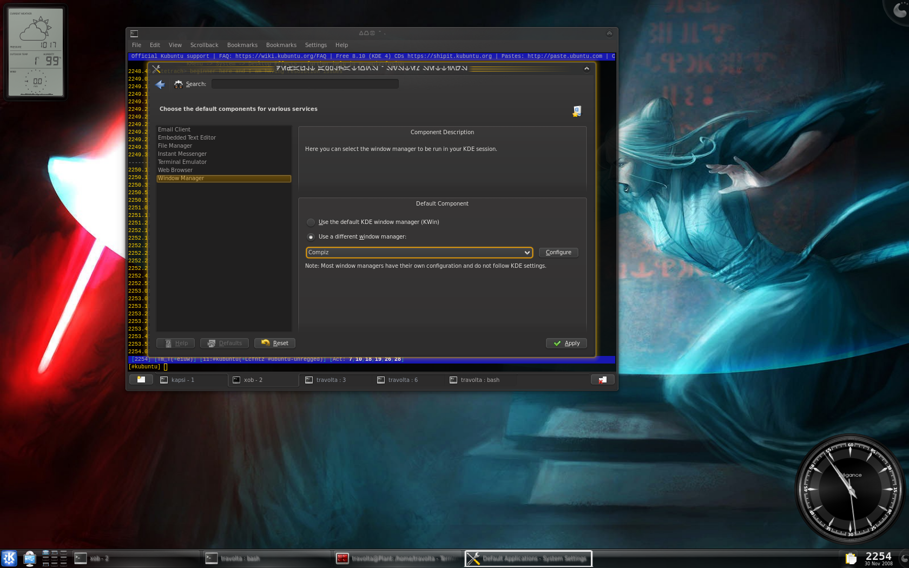Shade the System Settings window with arrow button

587,69
